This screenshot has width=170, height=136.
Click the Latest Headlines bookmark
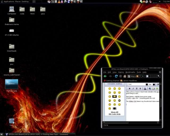tap(129, 80)
